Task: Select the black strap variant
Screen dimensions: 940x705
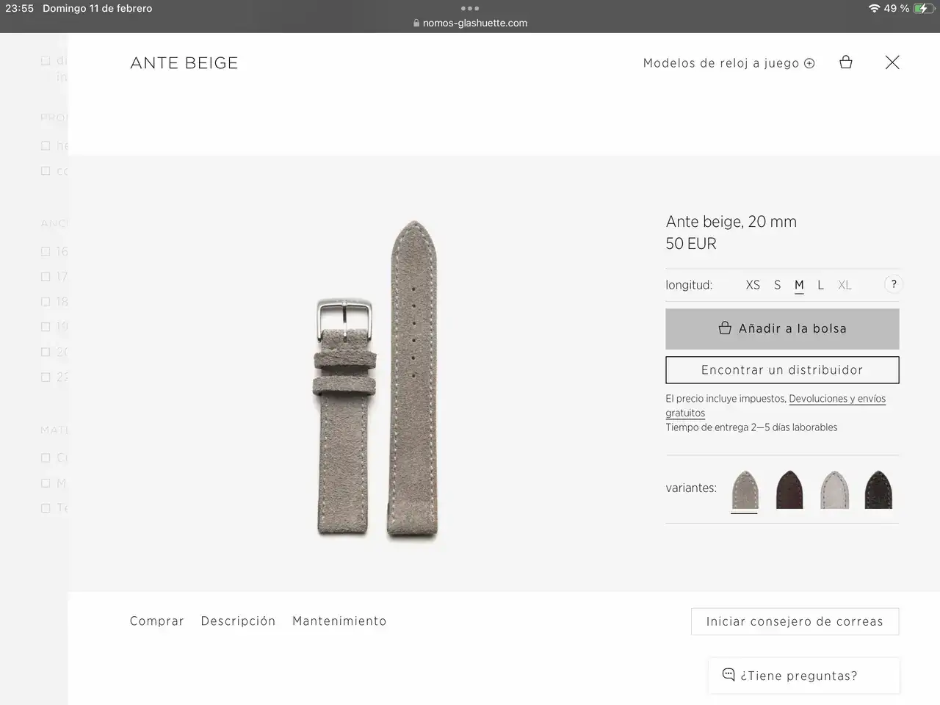Action: coord(878,490)
